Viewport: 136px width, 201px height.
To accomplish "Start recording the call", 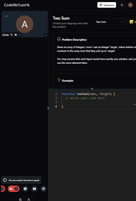I will click(43, 189).
